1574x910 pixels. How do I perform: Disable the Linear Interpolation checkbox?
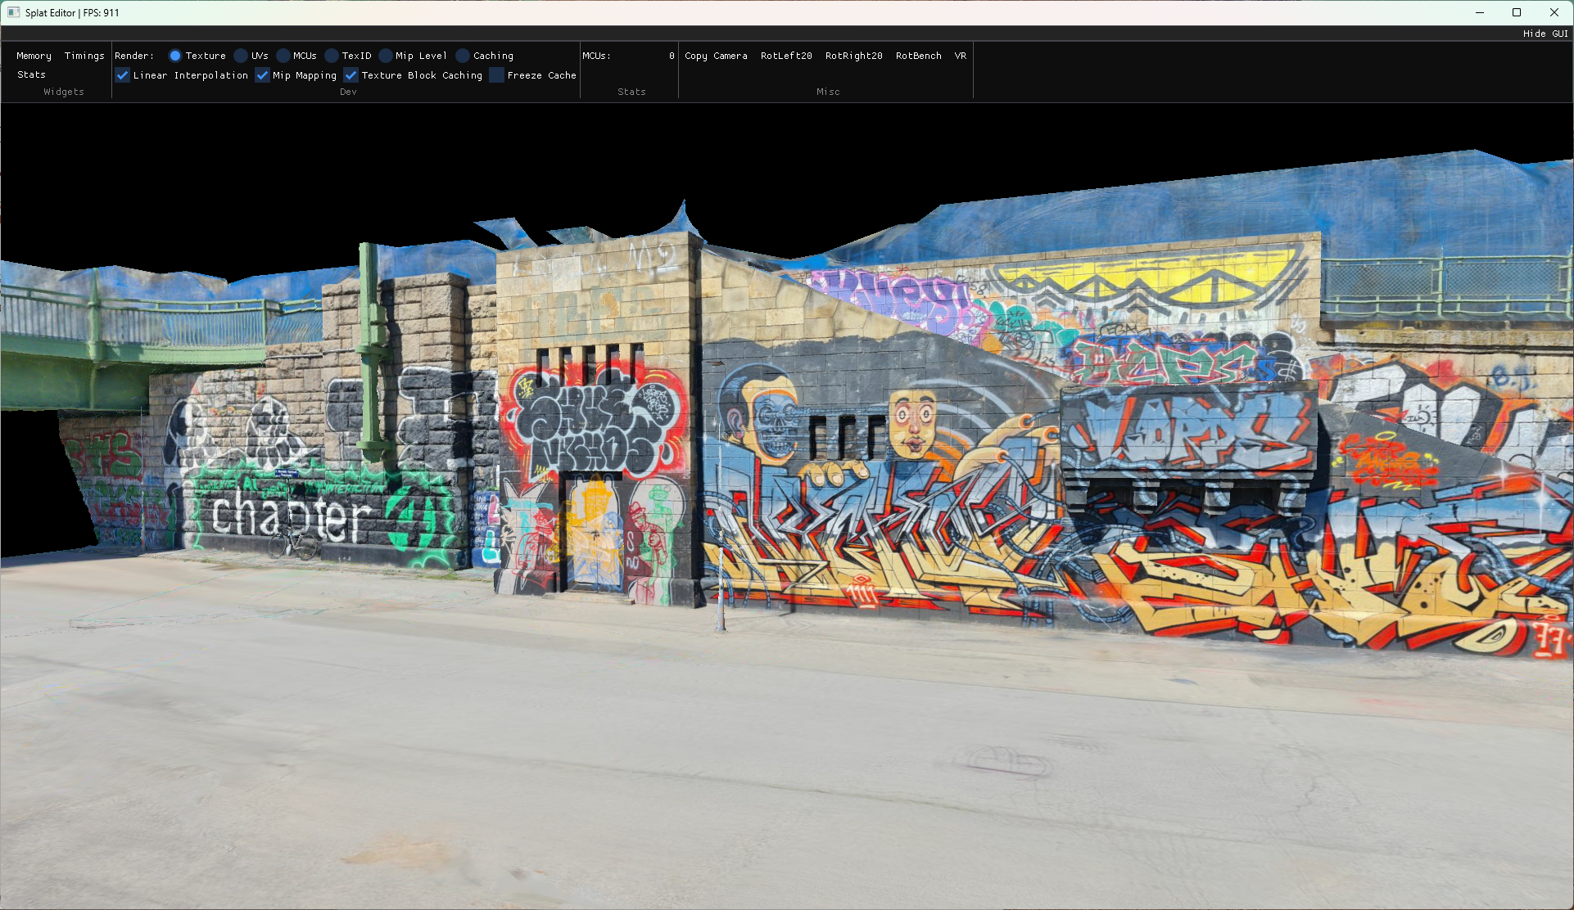pos(123,75)
